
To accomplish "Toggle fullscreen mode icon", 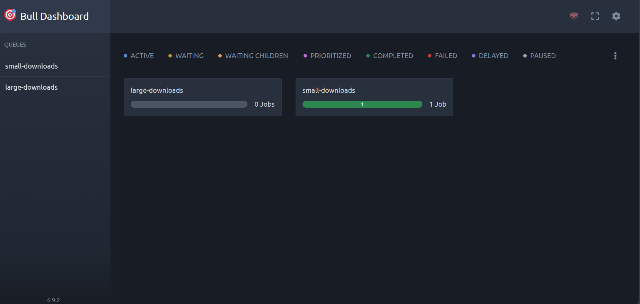I will coord(595,16).
